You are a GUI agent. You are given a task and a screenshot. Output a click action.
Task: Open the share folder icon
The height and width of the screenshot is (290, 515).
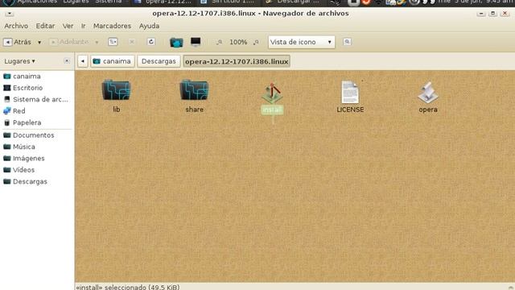(x=194, y=89)
